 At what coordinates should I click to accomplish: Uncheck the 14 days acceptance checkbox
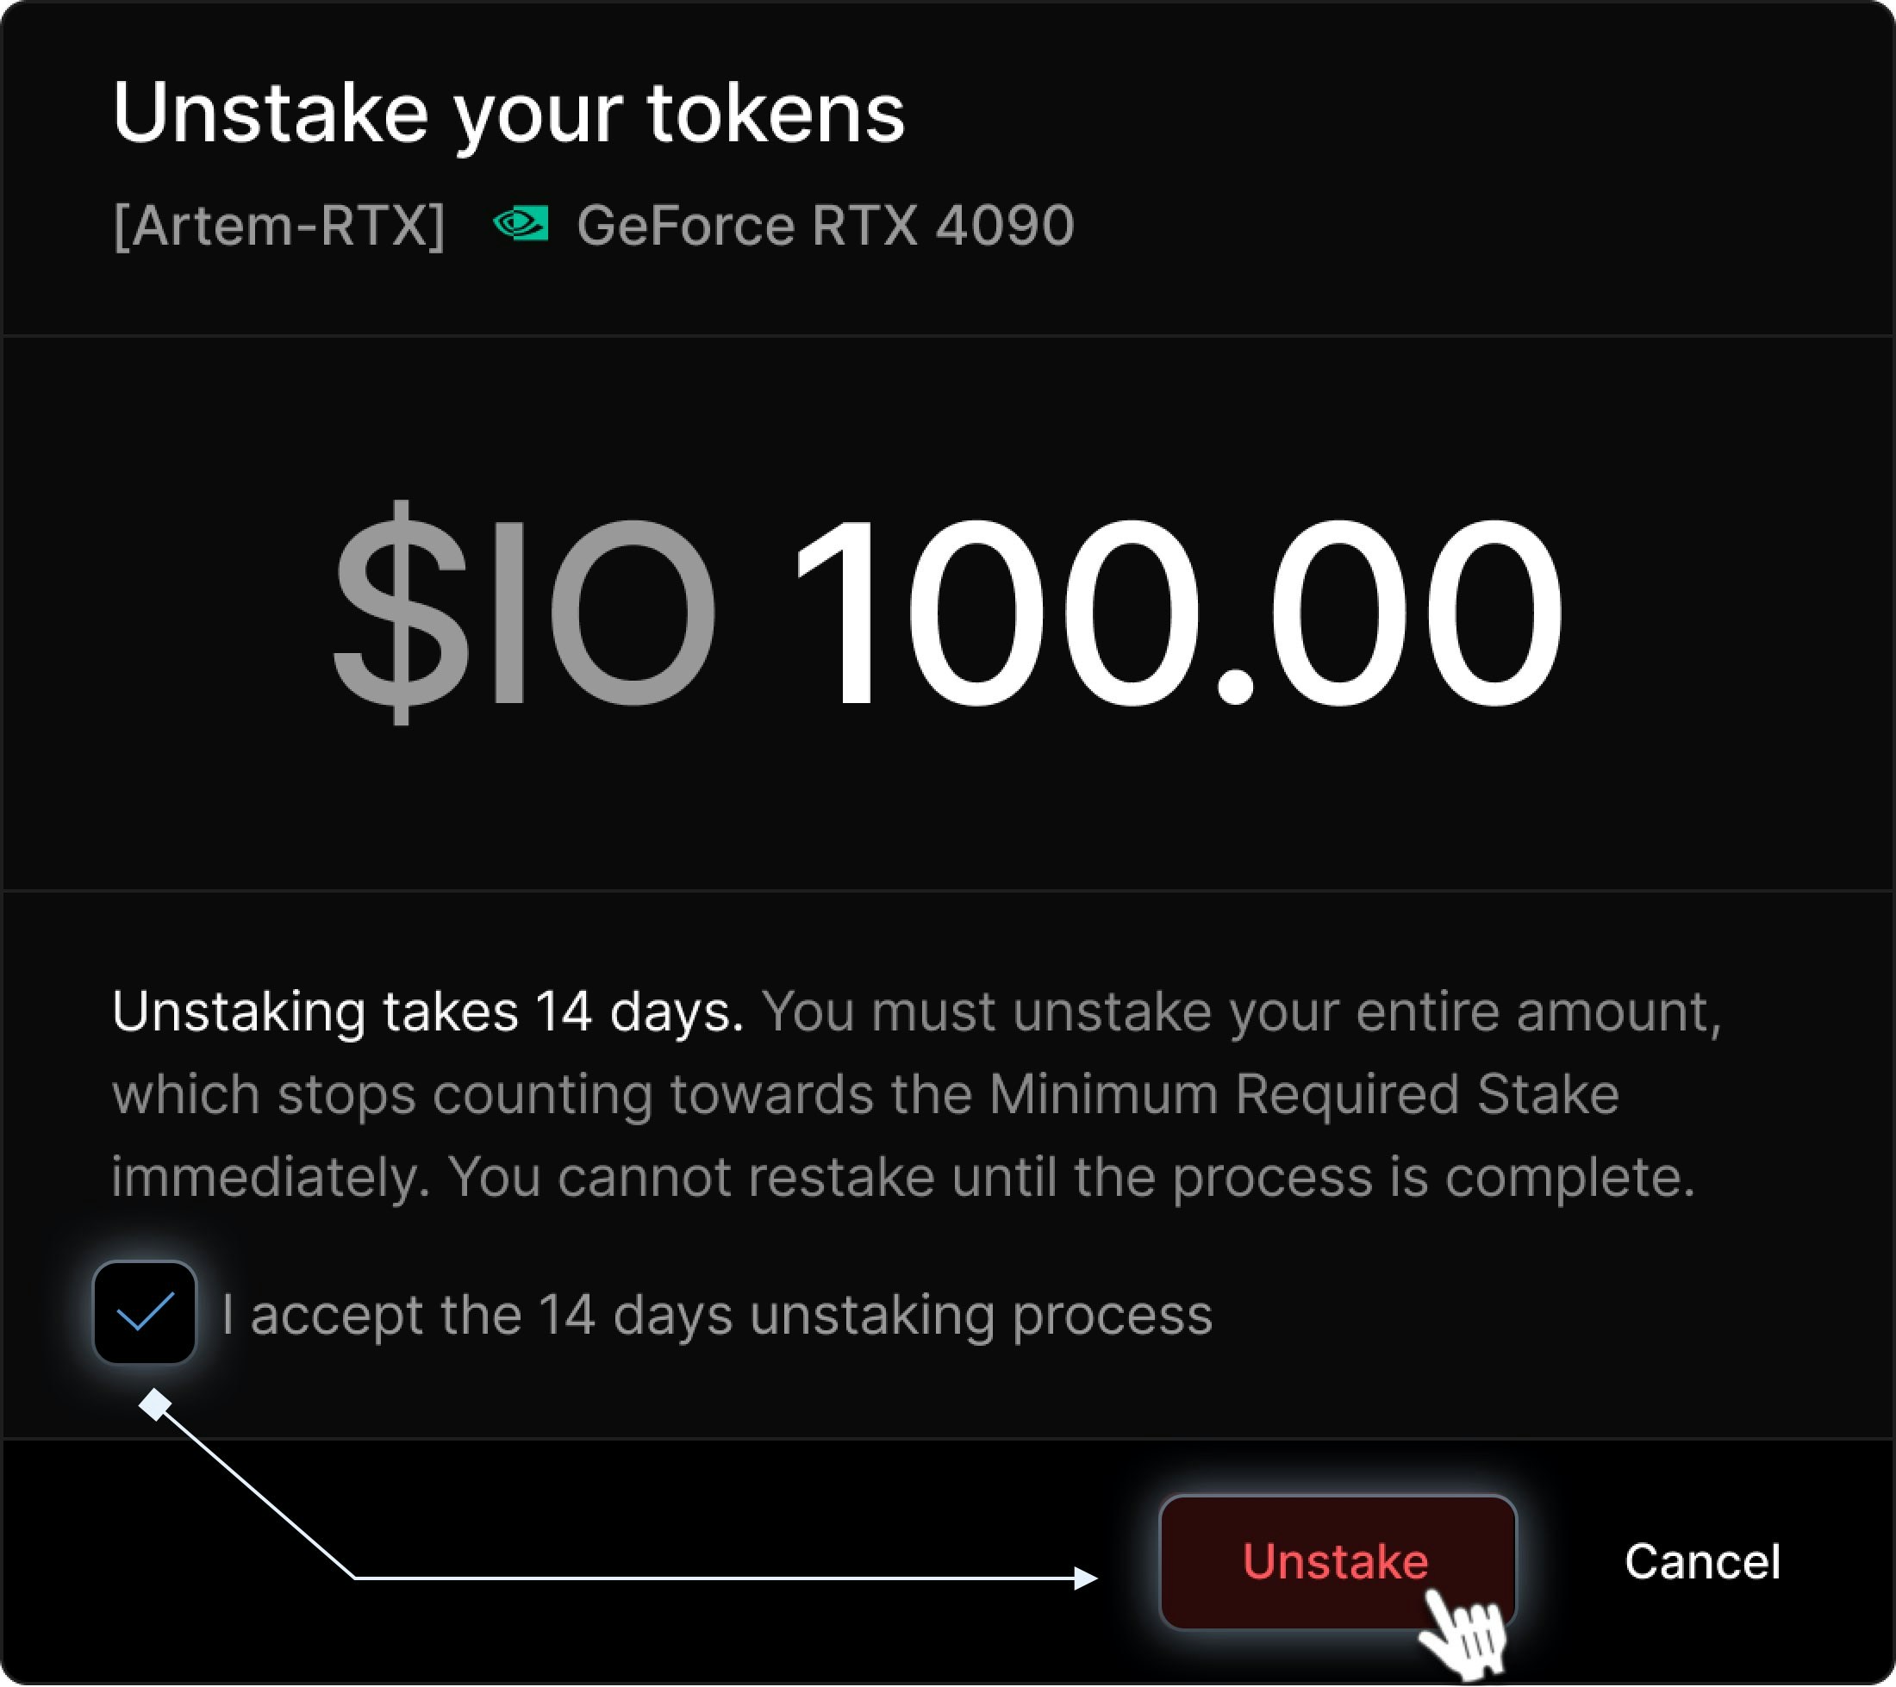145,1312
